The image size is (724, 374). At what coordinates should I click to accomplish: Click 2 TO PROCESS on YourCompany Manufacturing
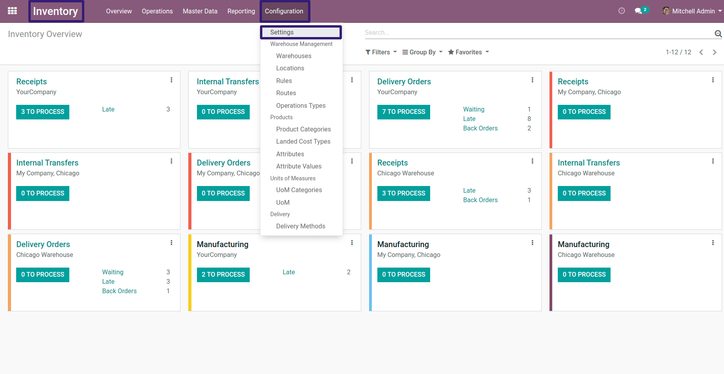point(223,275)
